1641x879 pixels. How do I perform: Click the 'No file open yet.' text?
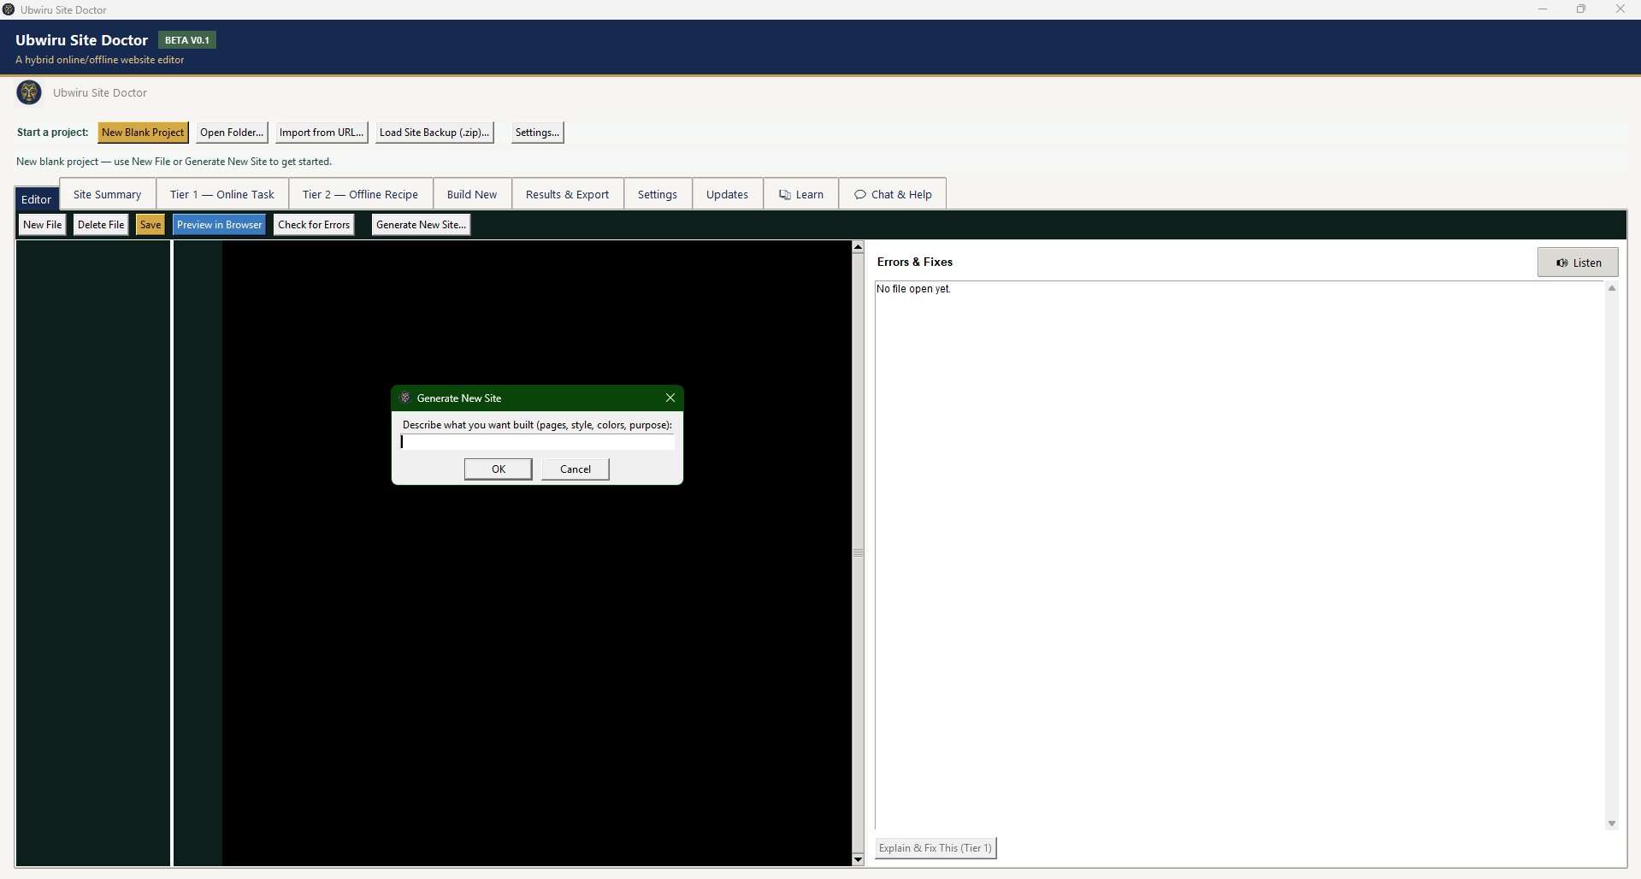913,289
